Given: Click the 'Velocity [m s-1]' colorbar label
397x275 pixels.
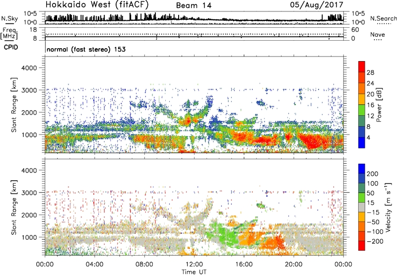Looking at the screenshot, I should click(x=388, y=207).
